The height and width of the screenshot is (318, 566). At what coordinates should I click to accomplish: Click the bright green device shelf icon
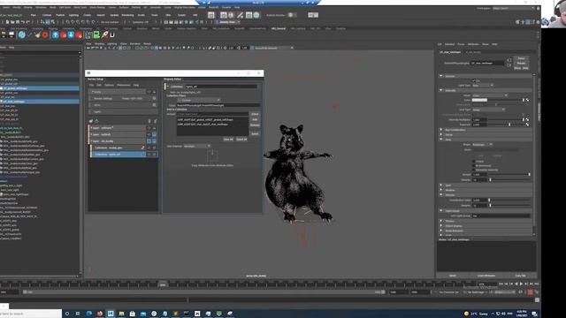[96, 34]
